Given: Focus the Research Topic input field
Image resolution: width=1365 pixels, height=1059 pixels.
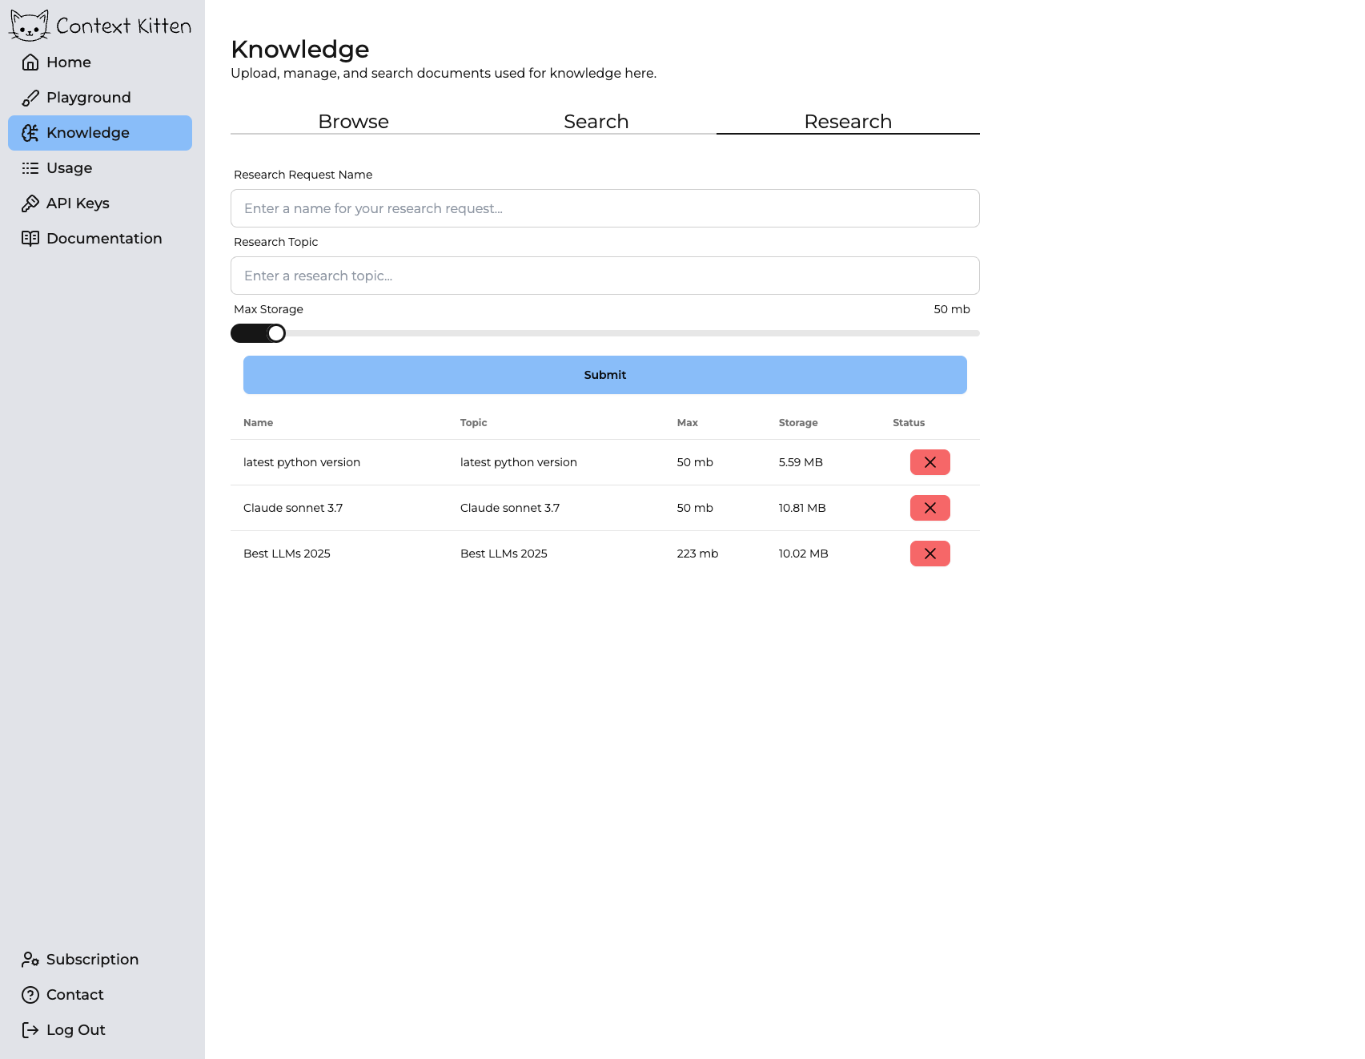Looking at the screenshot, I should coord(605,276).
